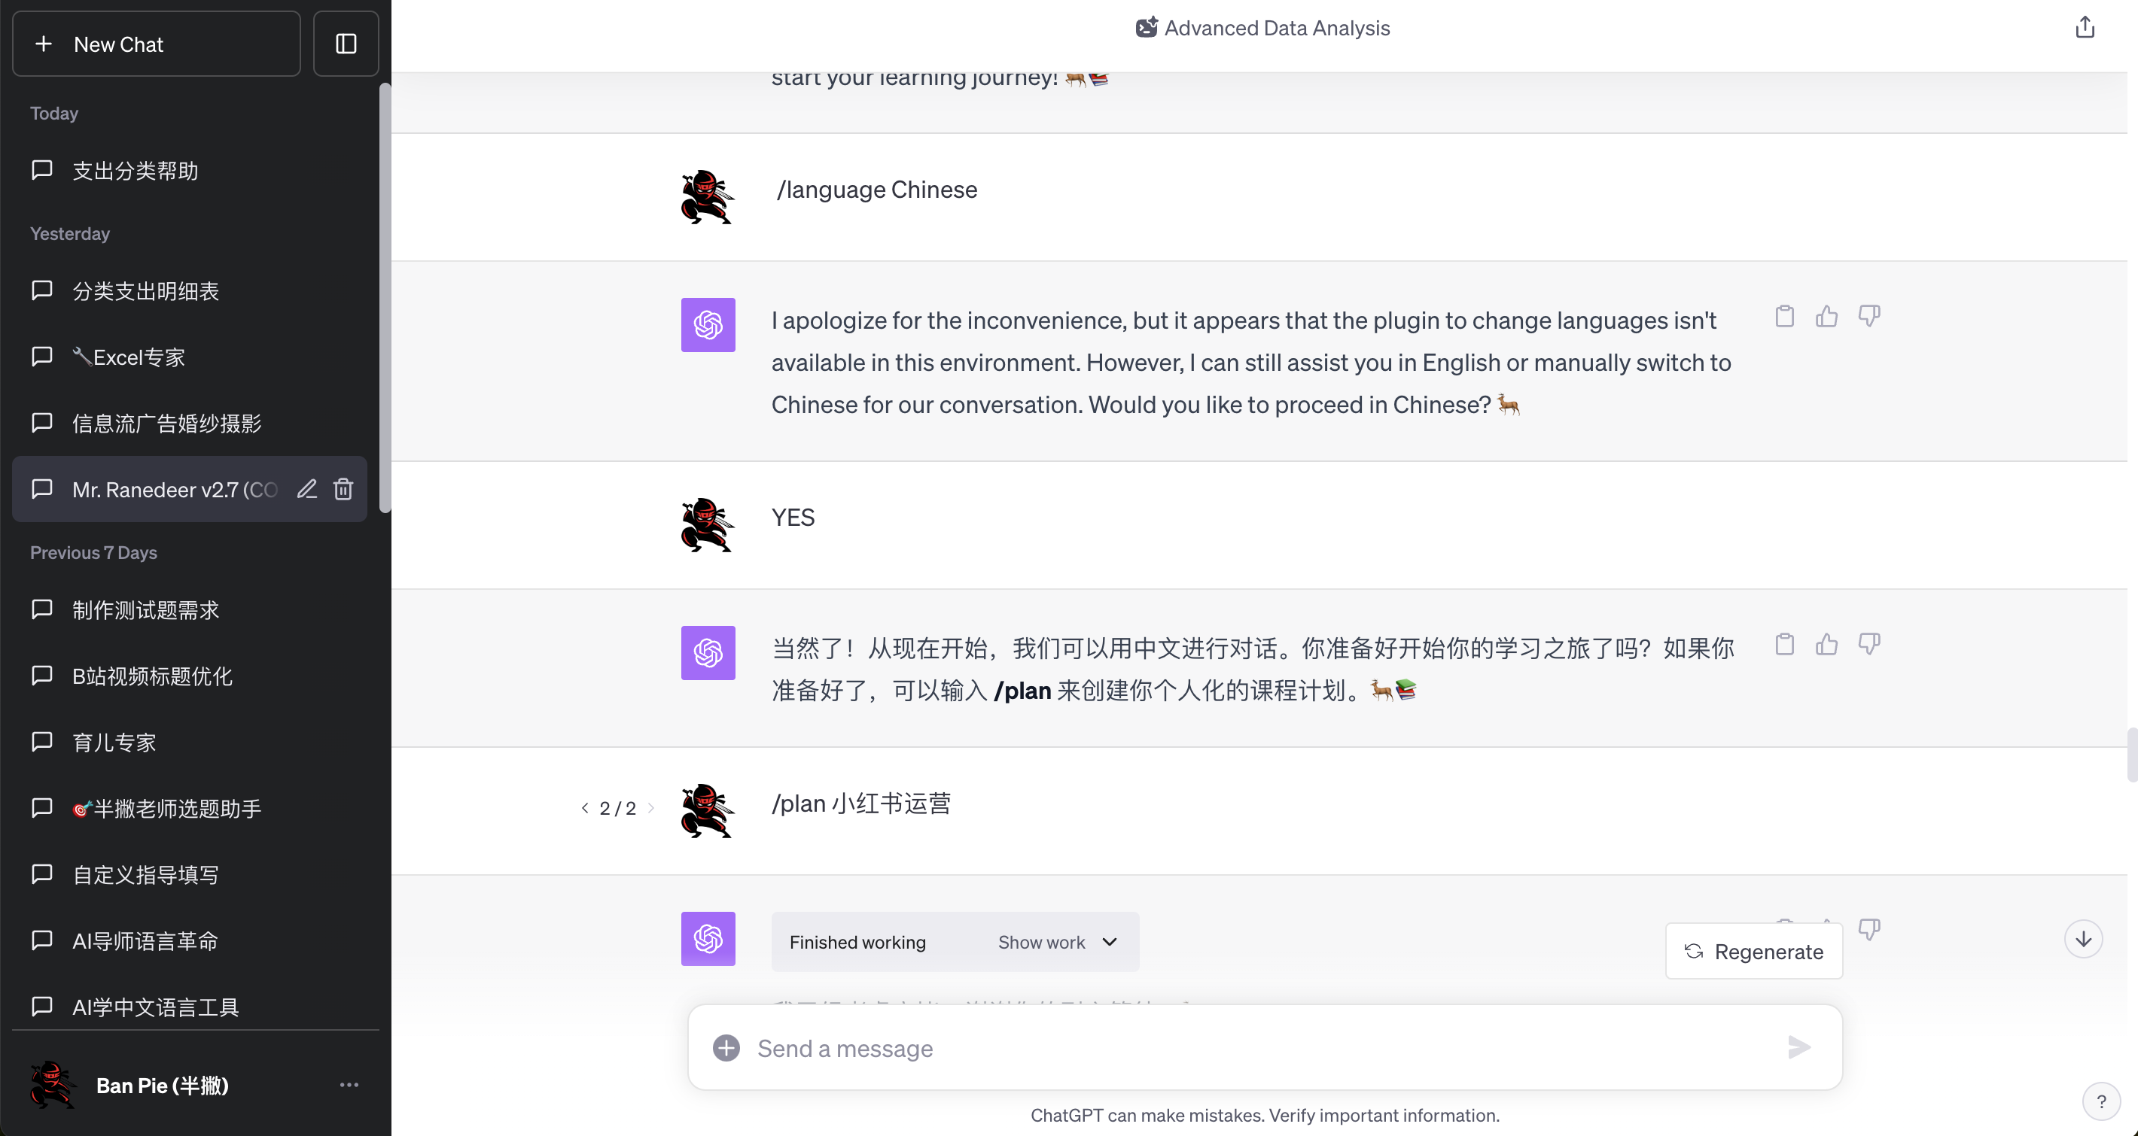The height and width of the screenshot is (1136, 2138).
Task: Toggle the sidebar collapse icon
Action: click(346, 44)
